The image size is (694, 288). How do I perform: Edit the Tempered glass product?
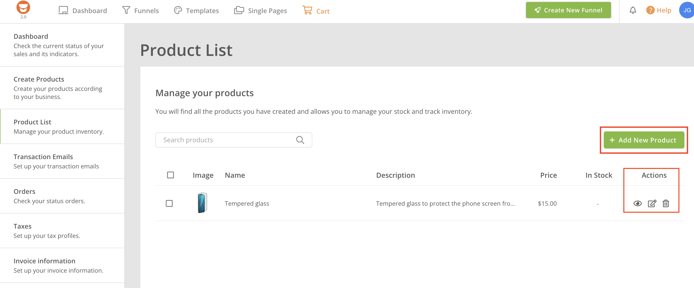tap(652, 203)
